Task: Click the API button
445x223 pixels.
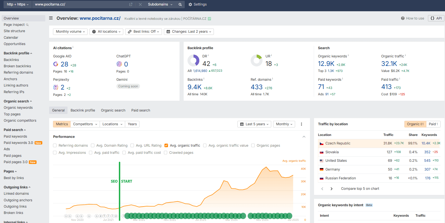Action: pos(436,18)
